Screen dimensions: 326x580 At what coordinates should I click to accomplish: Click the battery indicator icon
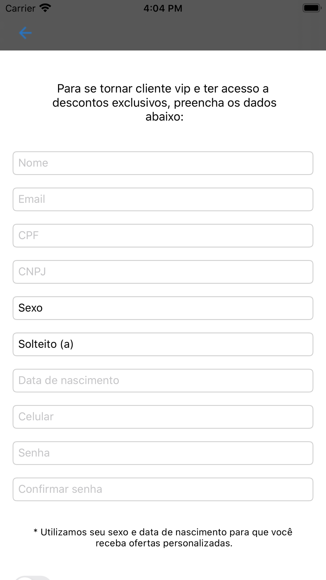point(312,8)
